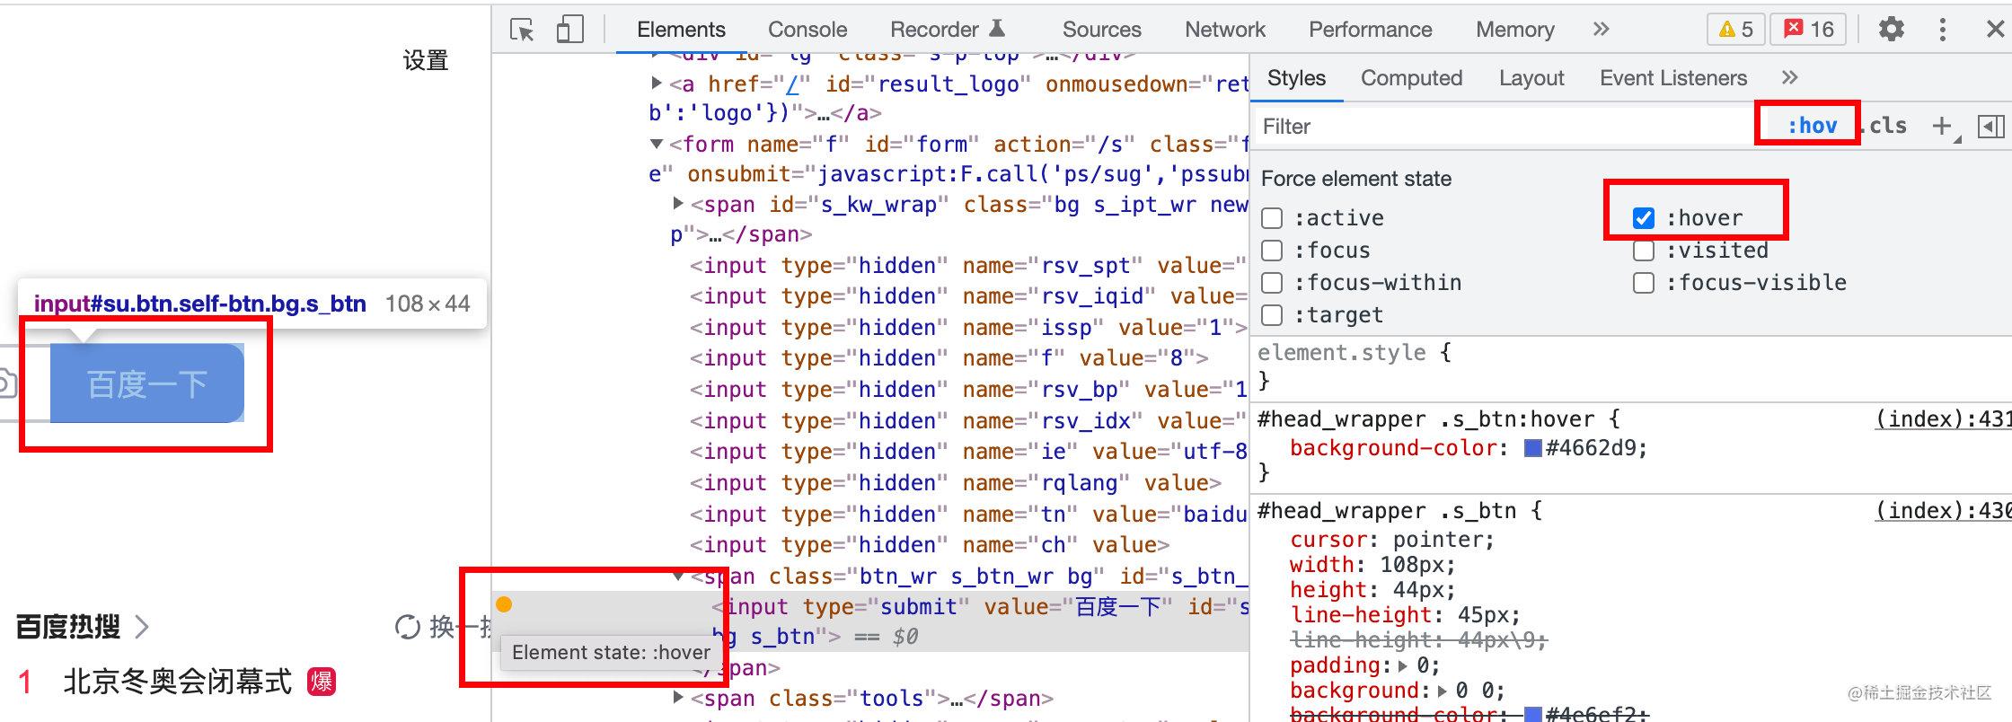Open the Elements tab
Screen dimensions: 2012x722
(x=681, y=30)
